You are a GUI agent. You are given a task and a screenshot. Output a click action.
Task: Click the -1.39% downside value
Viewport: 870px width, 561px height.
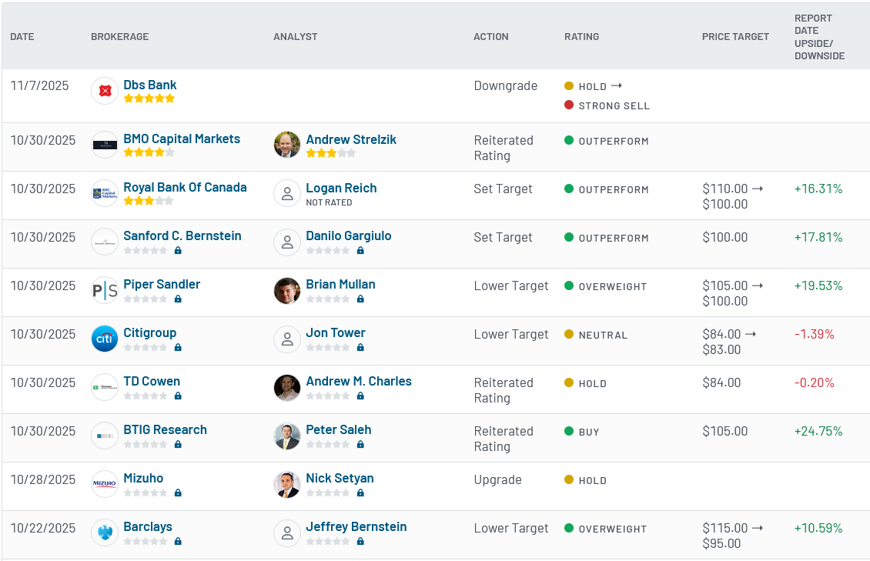(x=815, y=334)
